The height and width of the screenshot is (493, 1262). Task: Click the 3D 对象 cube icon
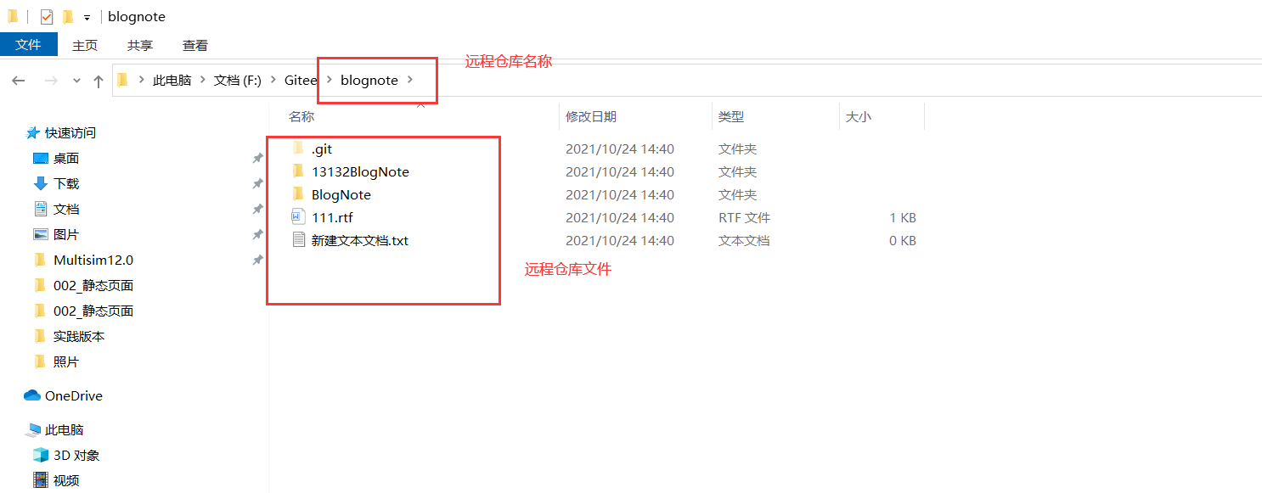coord(40,455)
